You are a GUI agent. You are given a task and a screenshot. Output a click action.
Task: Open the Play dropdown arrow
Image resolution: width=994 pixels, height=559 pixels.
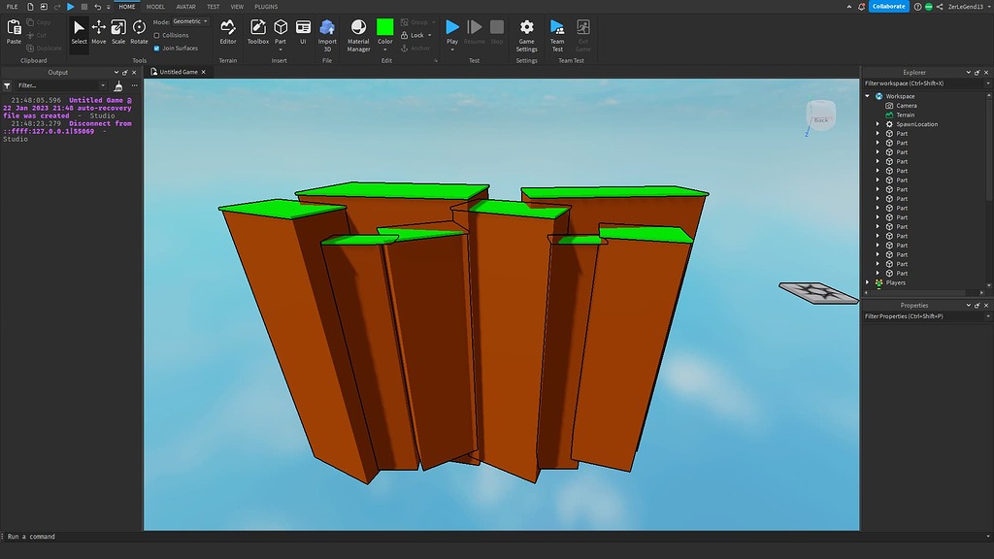pyautogui.click(x=452, y=49)
